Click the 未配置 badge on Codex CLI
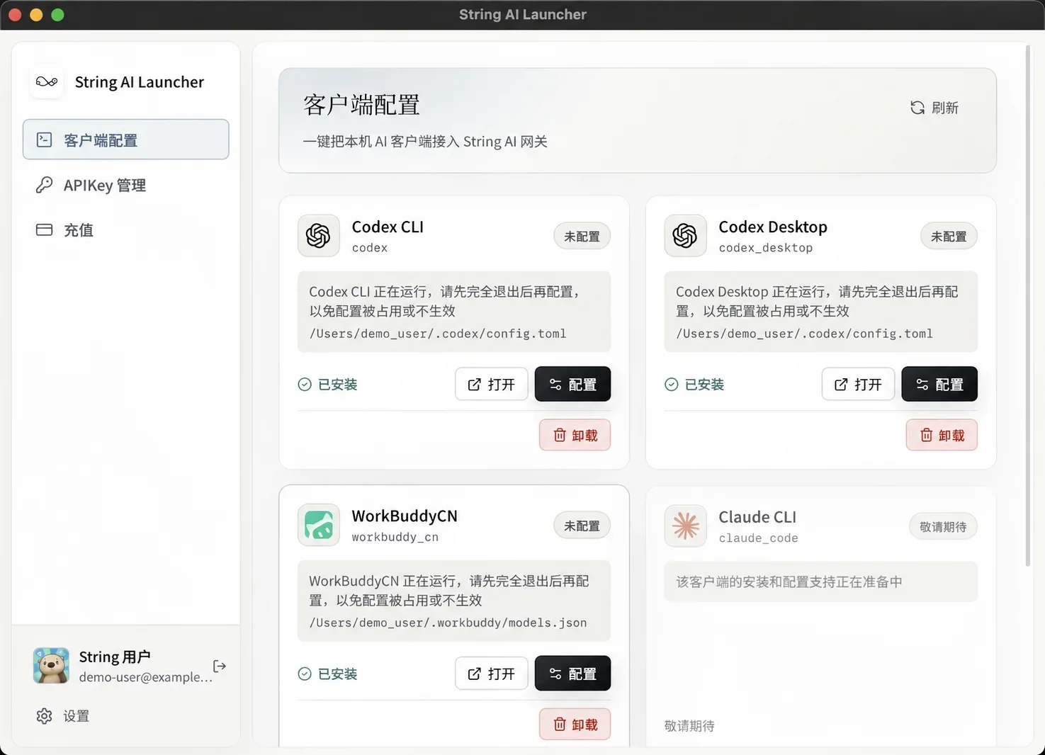This screenshot has height=755, width=1045. click(582, 237)
